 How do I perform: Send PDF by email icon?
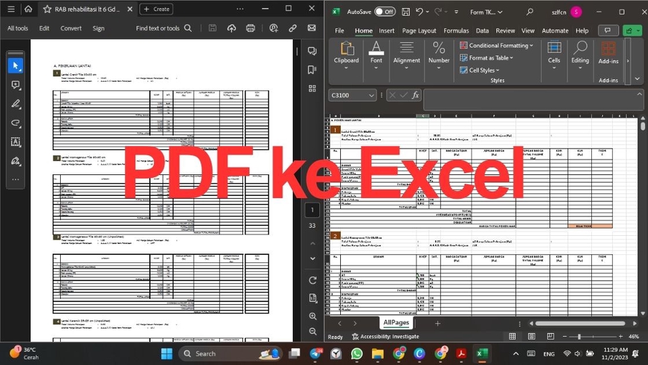tap(312, 28)
